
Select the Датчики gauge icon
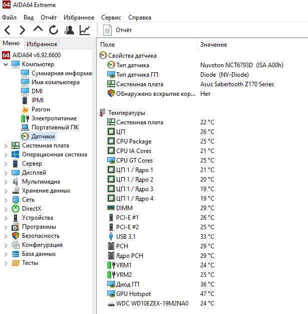(25, 136)
